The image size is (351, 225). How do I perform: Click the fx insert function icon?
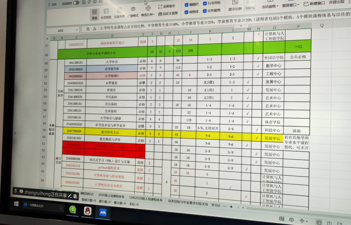pyautogui.click(x=95, y=29)
